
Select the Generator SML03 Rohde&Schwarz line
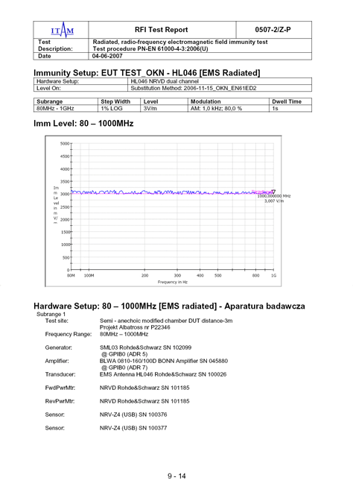pos(145,347)
